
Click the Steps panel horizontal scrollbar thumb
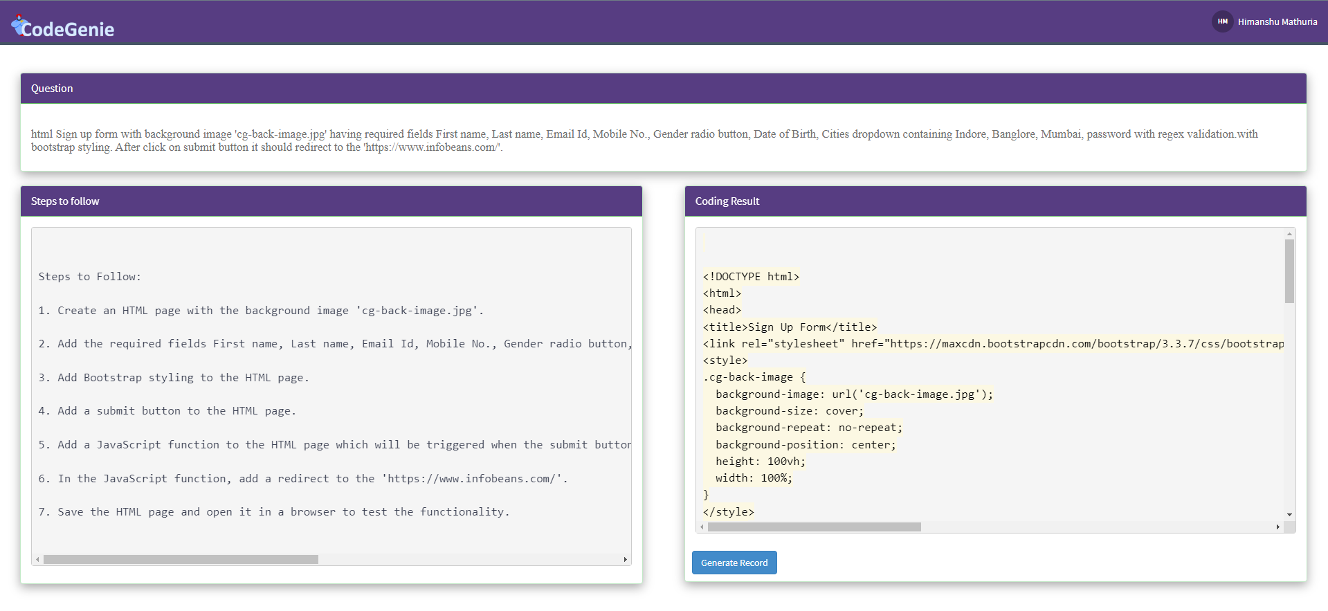point(181,559)
